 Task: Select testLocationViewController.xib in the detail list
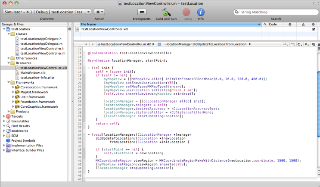pyautogui.click(x=105, y=29)
